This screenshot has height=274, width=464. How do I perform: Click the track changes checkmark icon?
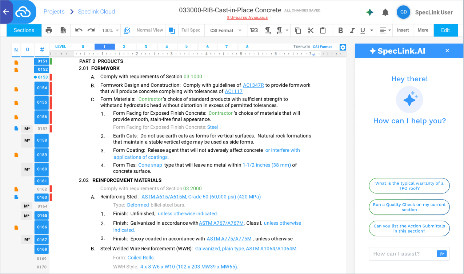(127, 30)
